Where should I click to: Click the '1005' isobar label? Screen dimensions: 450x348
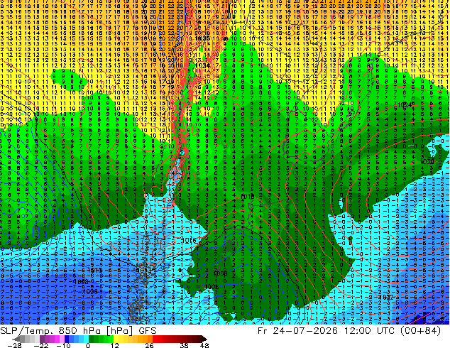(212, 287)
